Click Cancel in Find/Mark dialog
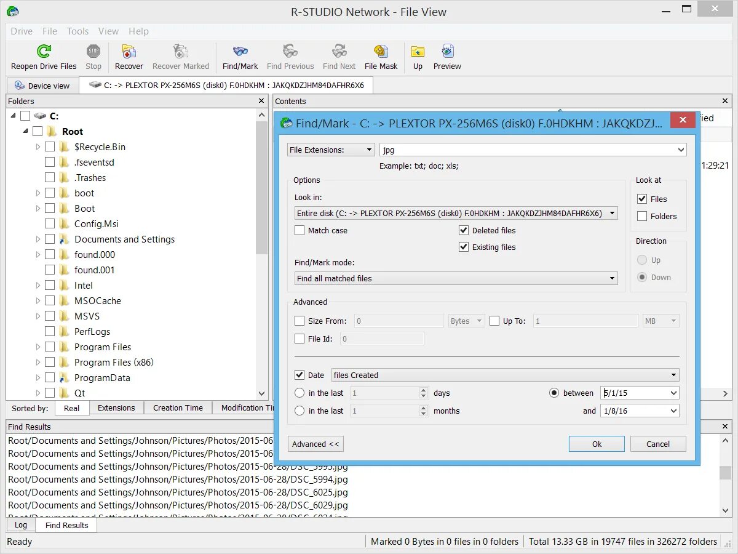 click(658, 444)
